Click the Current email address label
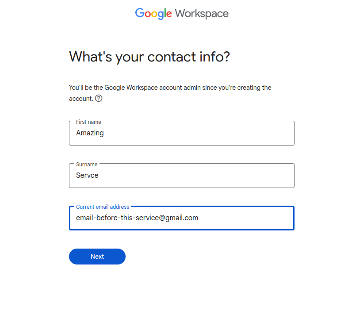This screenshot has height=322, width=356. [103, 207]
